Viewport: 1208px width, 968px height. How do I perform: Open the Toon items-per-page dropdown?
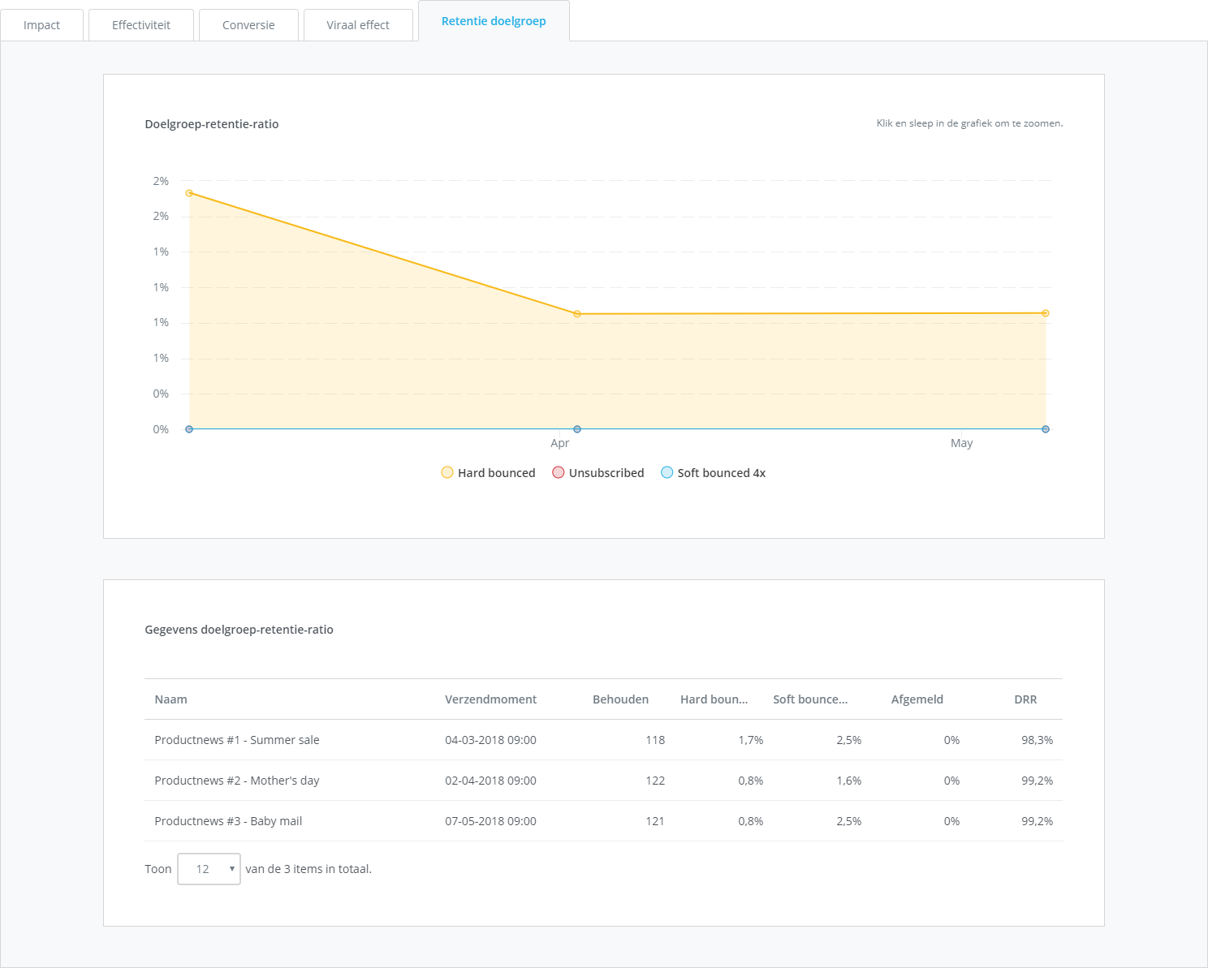[209, 869]
